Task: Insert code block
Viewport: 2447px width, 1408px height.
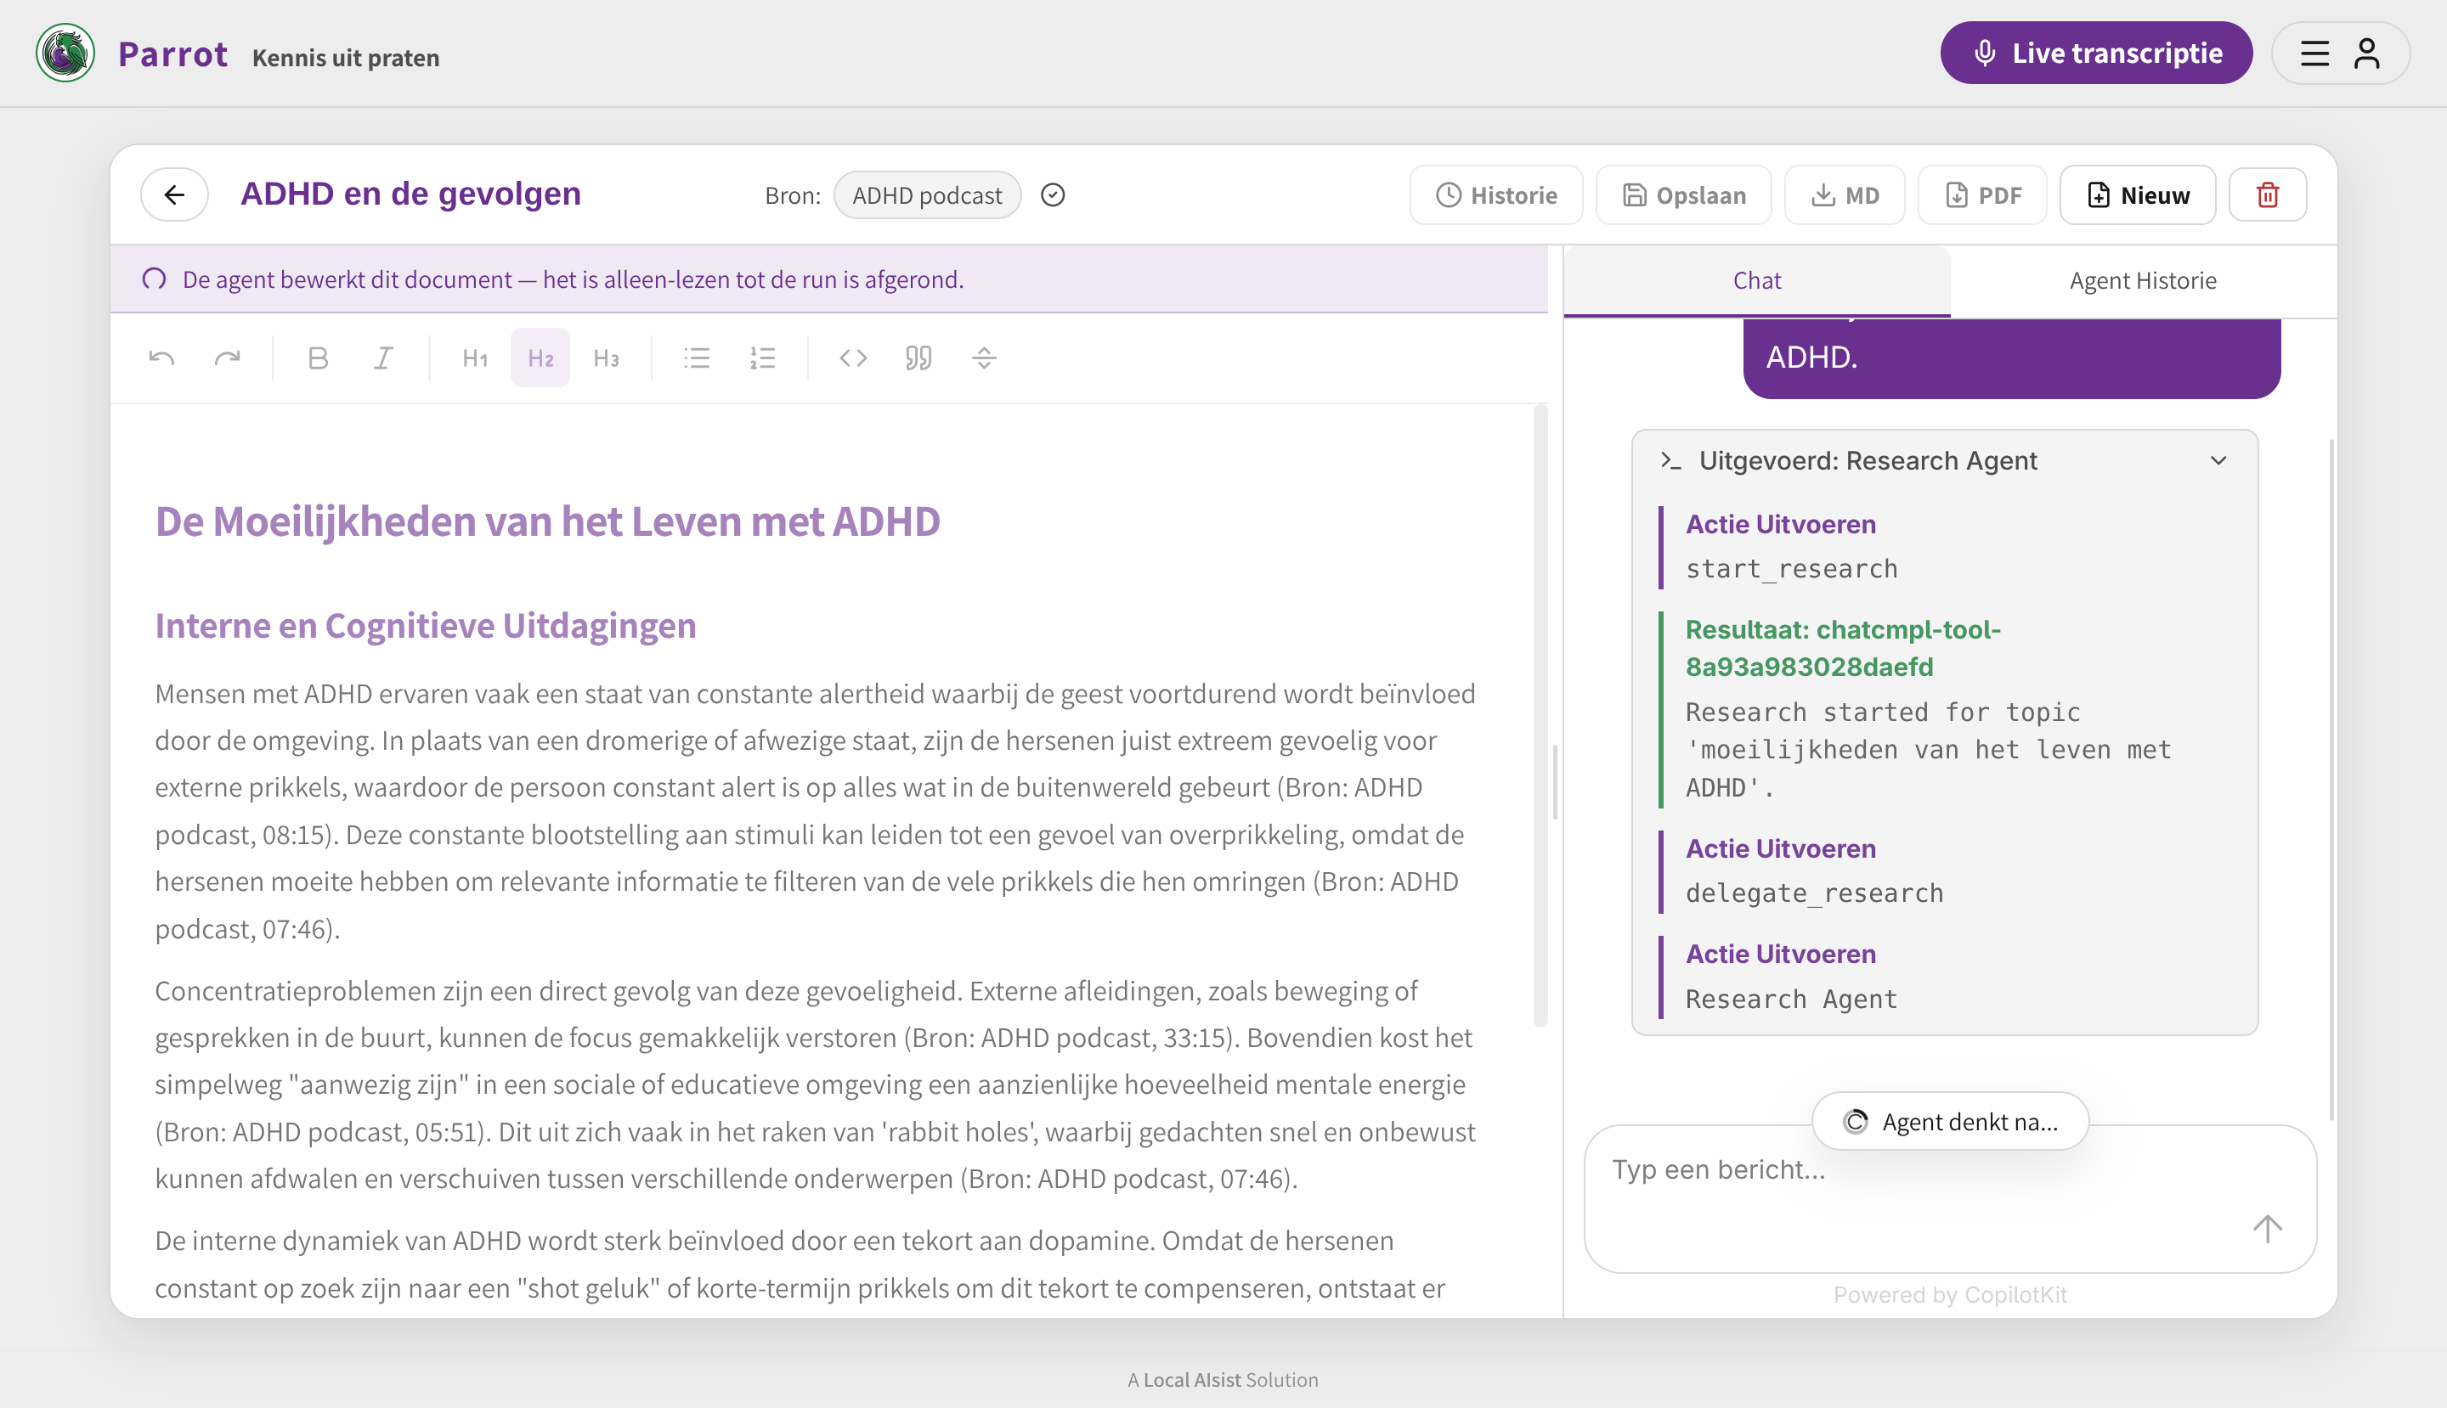Action: pos(853,358)
